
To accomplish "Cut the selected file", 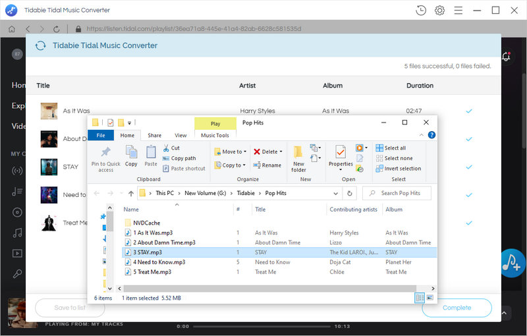I will pyautogui.click(x=171, y=148).
